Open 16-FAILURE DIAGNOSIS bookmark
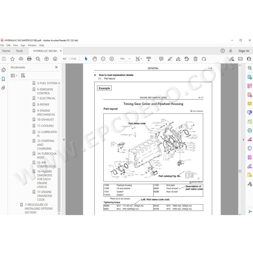 (x=44, y=179)
